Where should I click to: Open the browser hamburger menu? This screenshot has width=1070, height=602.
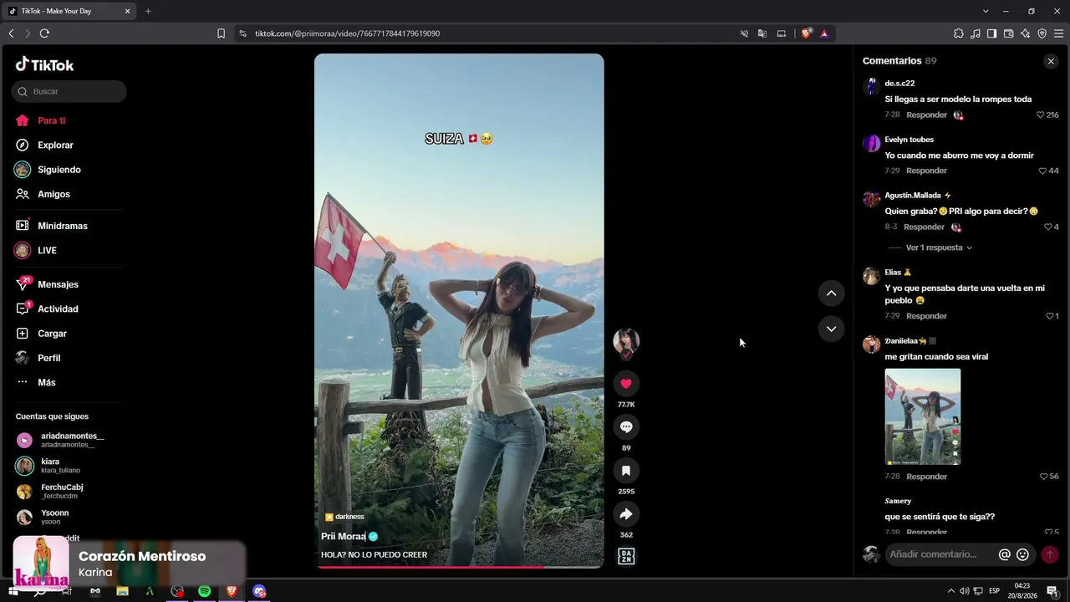[1058, 33]
